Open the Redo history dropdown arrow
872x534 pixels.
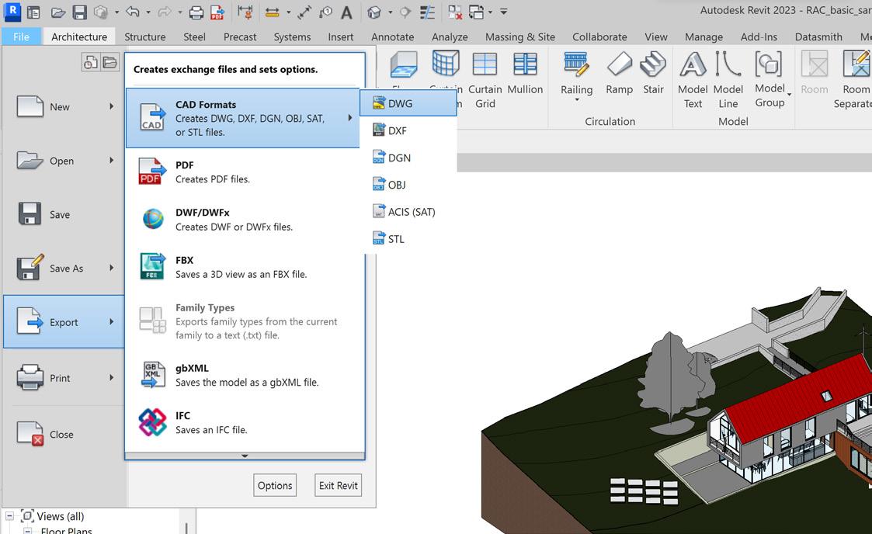point(180,12)
